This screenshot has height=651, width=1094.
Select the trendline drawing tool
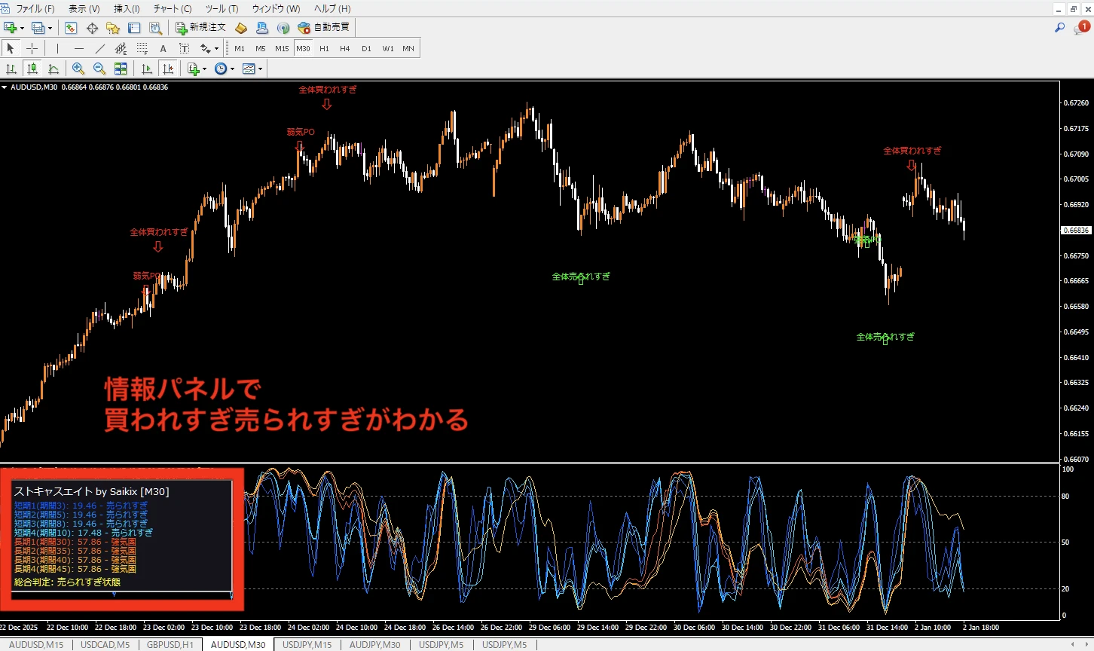99,48
